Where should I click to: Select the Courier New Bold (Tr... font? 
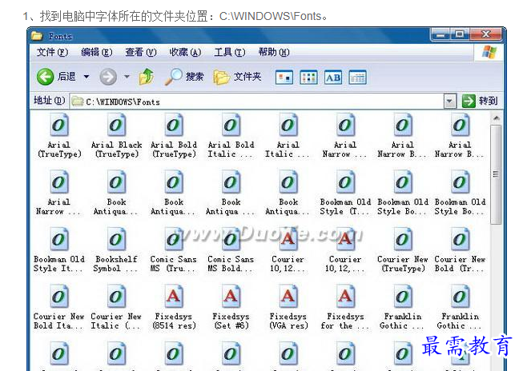point(460,250)
